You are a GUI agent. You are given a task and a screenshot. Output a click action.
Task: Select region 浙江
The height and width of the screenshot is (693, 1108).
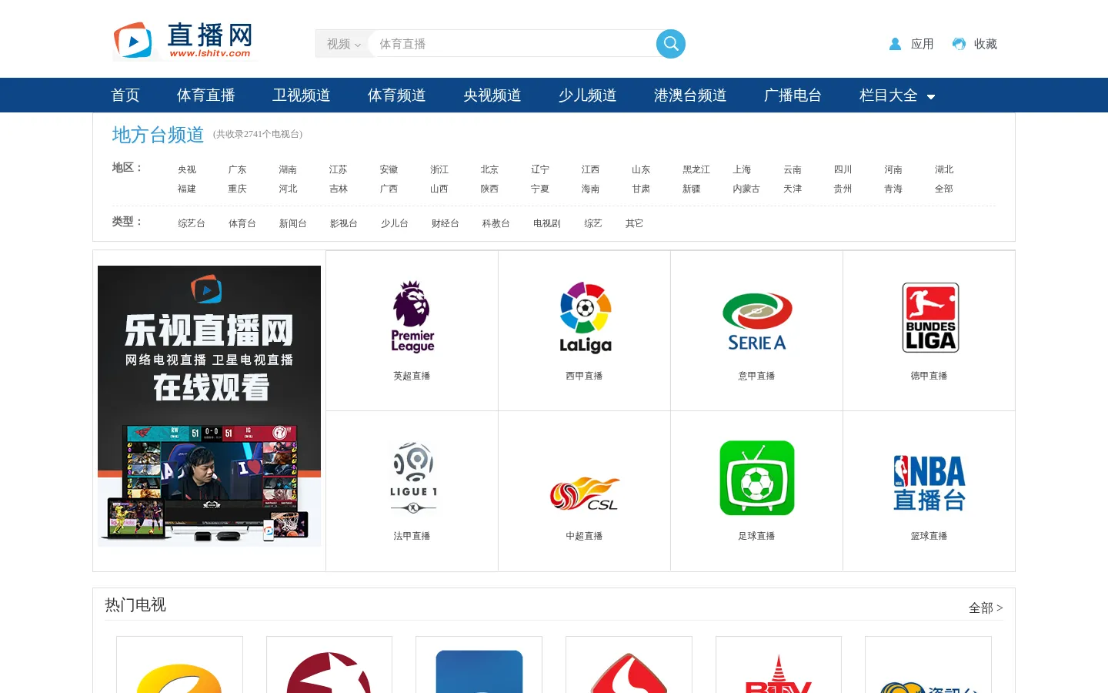point(439,169)
